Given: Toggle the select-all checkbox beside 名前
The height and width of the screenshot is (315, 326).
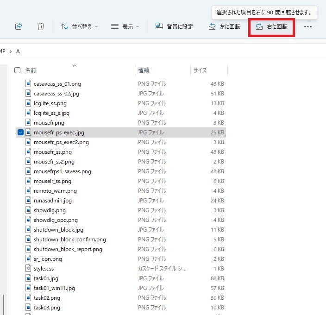Looking at the screenshot, I should point(18,70).
